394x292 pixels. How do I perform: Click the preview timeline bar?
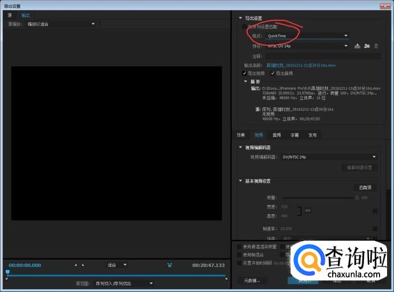(x=116, y=276)
